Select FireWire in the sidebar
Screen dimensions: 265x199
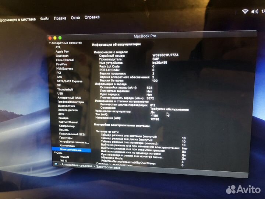[x=61, y=64]
